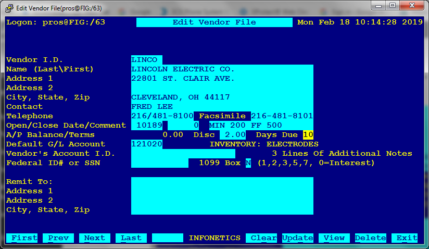Select the G/L Account field 121020
This screenshot has width=429, height=249.
(x=147, y=144)
